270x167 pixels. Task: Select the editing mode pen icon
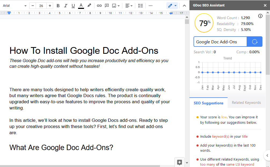170,5
